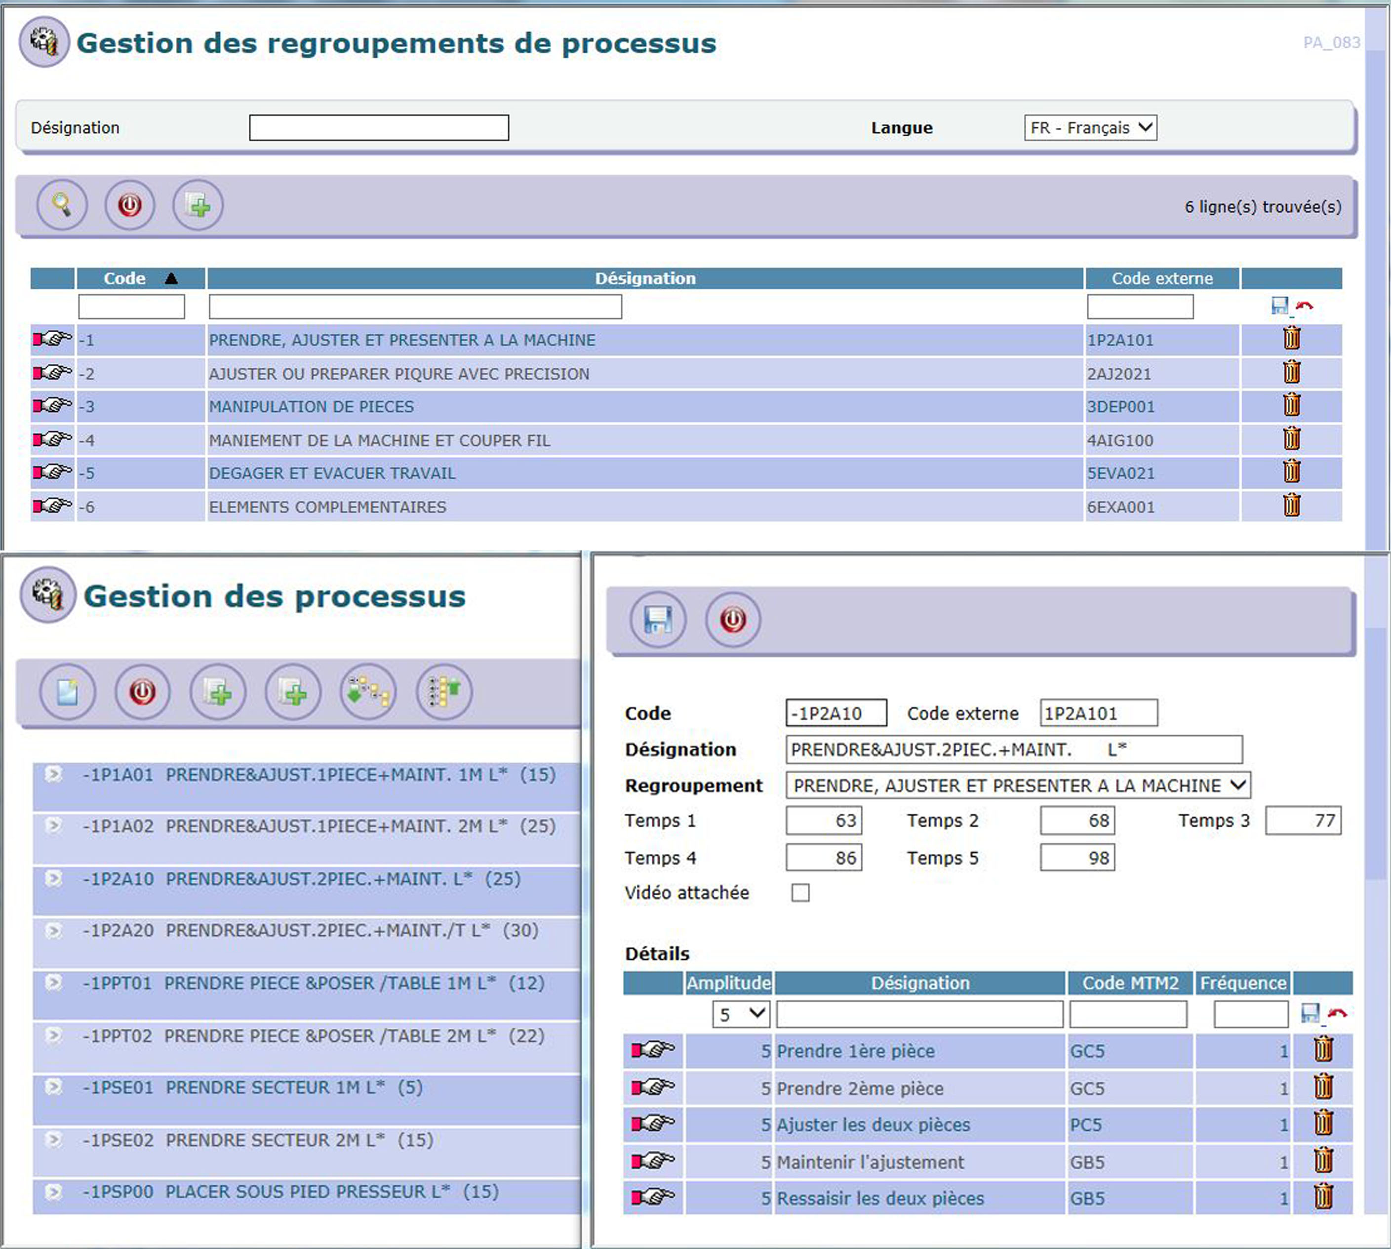The image size is (1391, 1249).
Task: Click the Code externe column header
Action: point(1162,278)
